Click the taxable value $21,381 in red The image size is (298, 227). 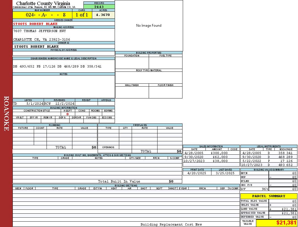286,223
